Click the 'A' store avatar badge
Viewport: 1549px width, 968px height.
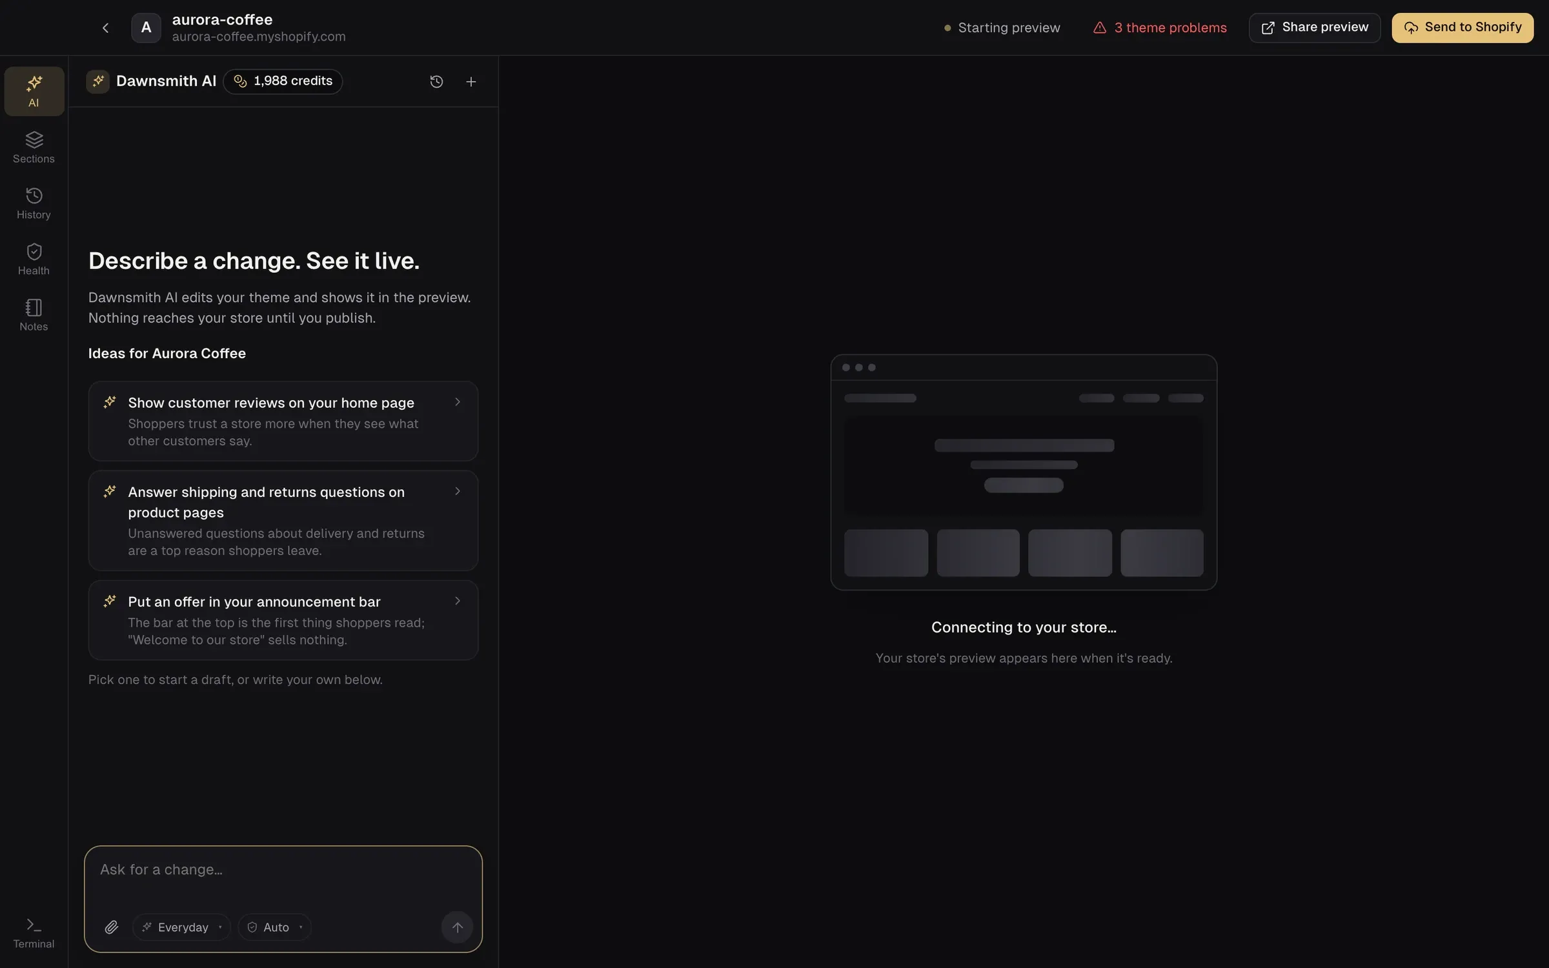[146, 28]
